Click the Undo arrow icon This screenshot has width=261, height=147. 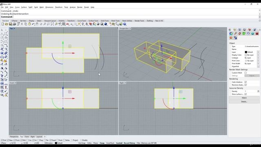pos(33,24)
